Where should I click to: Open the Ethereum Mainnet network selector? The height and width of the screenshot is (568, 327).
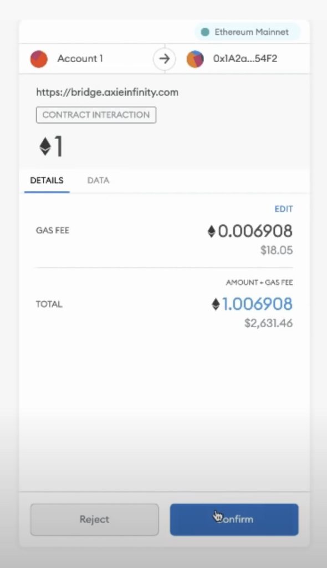(x=247, y=32)
